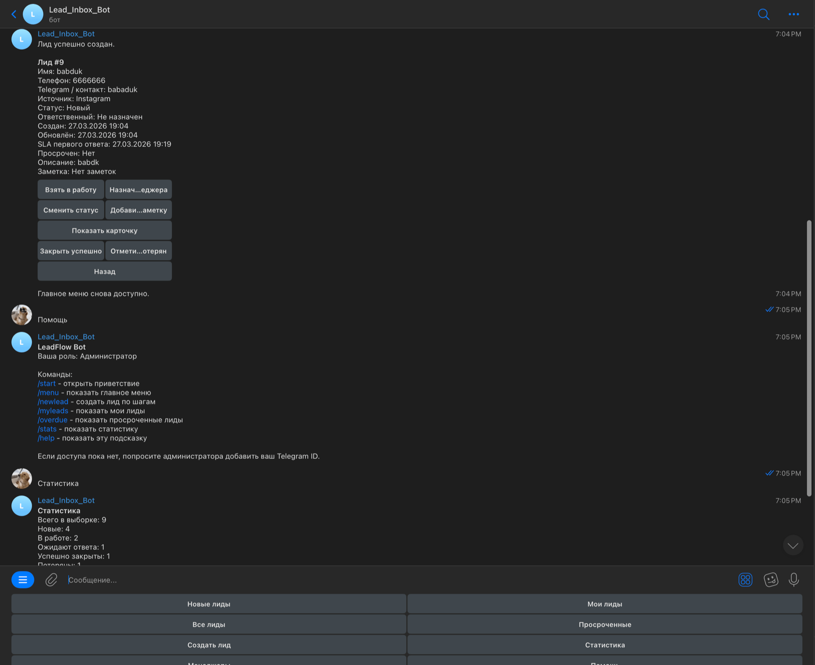Open bot avatar beside Лид успешно создан message
Viewport: 815px width, 665px height.
tap(22, 39)
